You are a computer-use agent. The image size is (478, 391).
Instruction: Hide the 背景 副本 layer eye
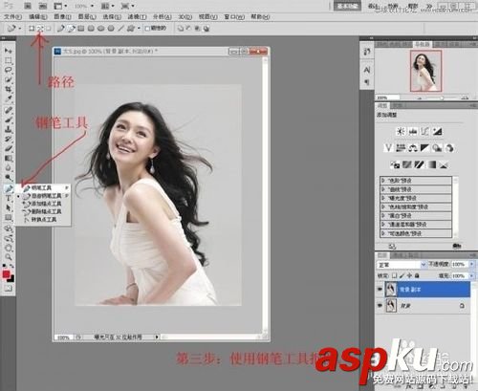(x=380, y=290)
